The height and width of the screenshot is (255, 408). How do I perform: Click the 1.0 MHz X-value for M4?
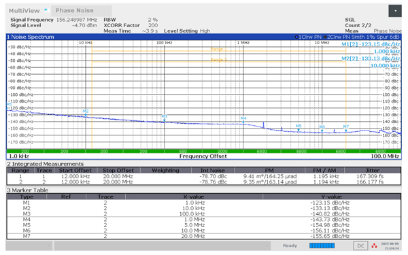(194, 220)
